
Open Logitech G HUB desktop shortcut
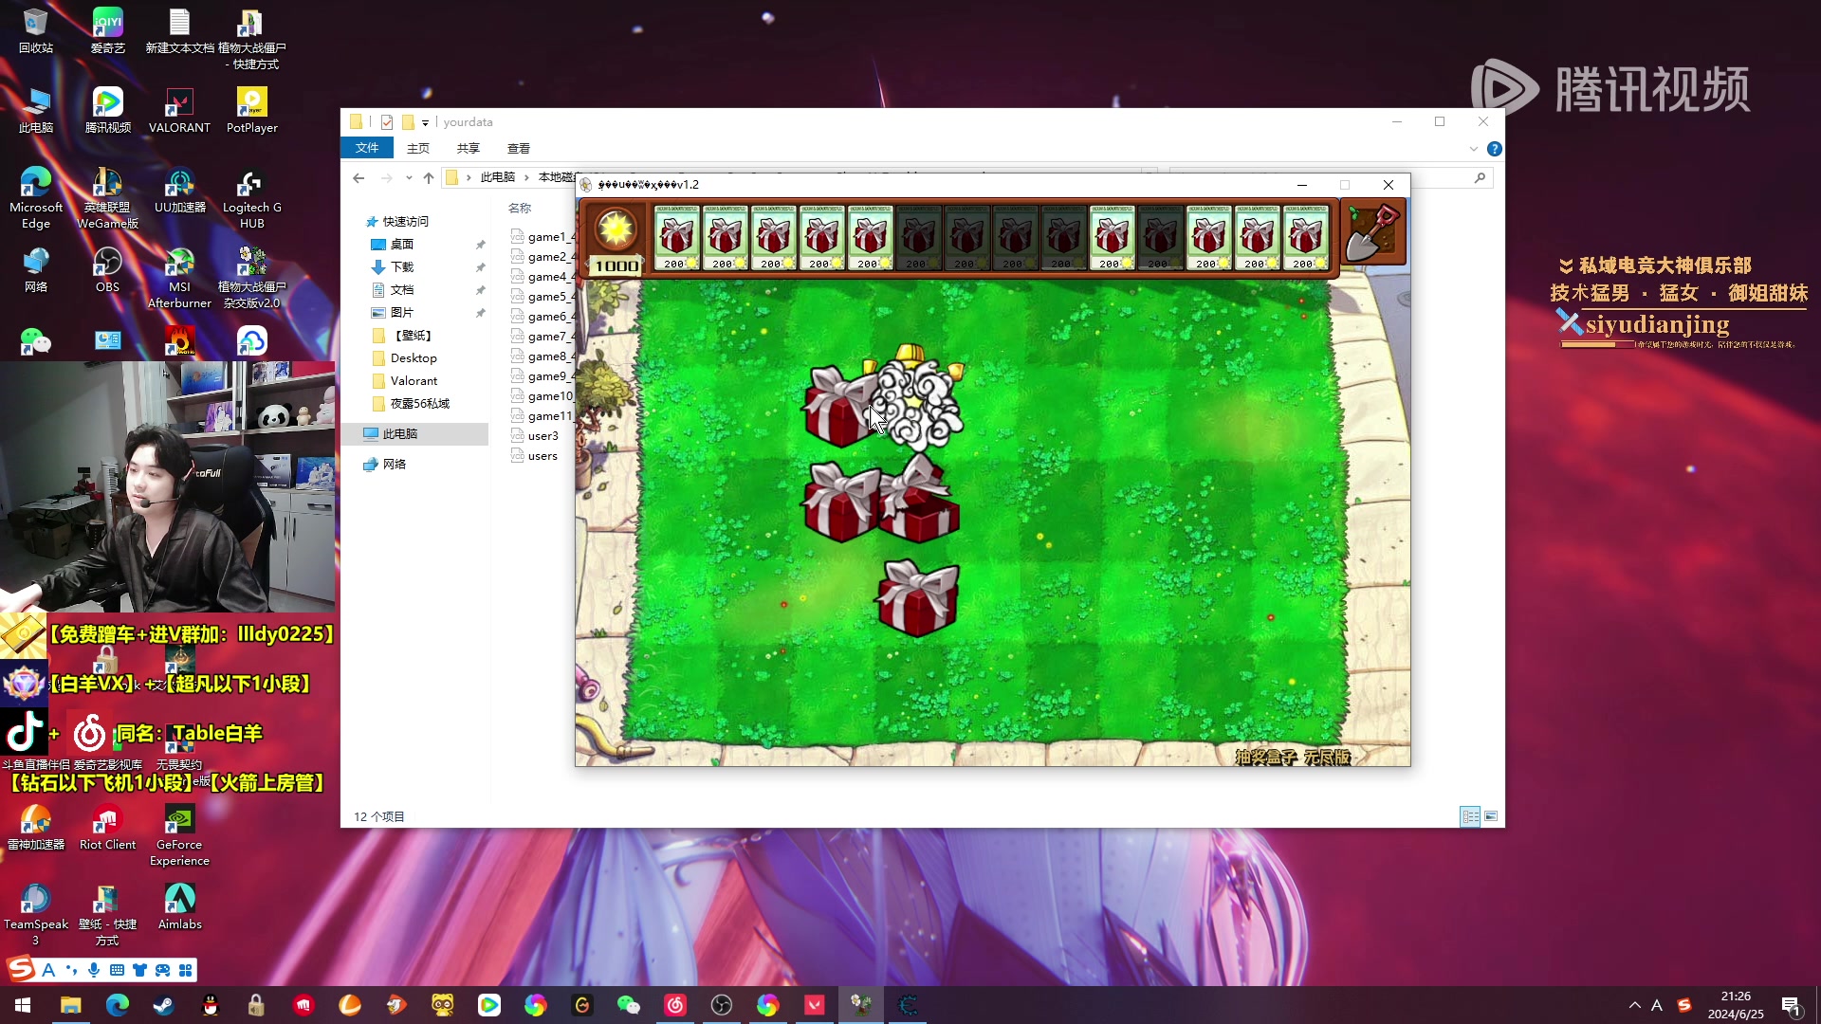pos(251,198)
